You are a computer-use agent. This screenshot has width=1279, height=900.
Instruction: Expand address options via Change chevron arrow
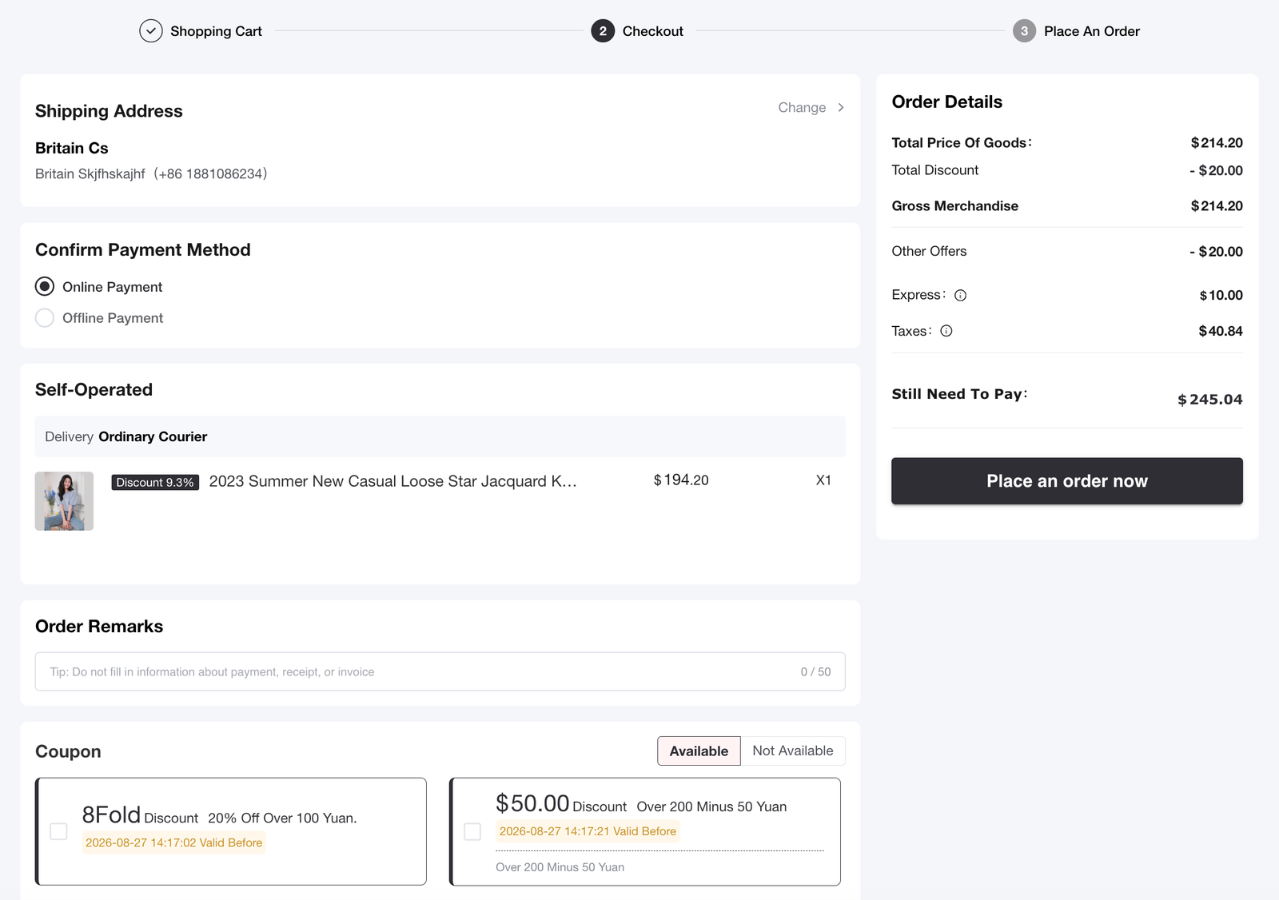click(x=841, y=107)
